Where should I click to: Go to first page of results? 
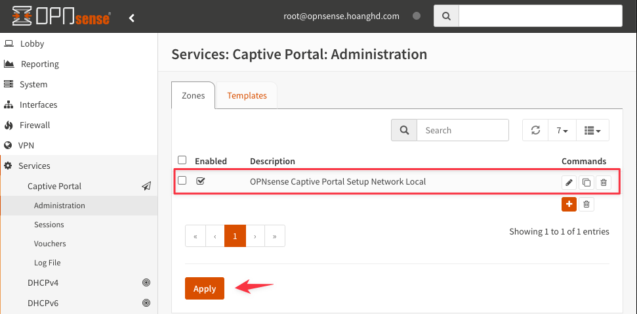point(195,236)
